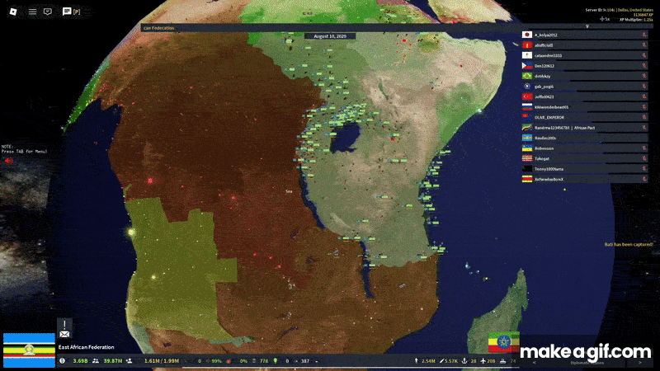660x371 pixels.
Task: Click the captured notification text
Action: [x=629, y=244]
